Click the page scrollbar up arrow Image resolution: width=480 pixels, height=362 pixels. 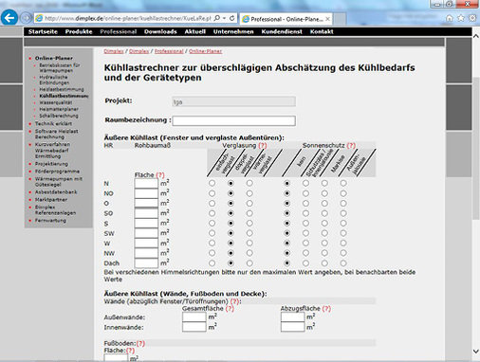[x=476, y=36]
